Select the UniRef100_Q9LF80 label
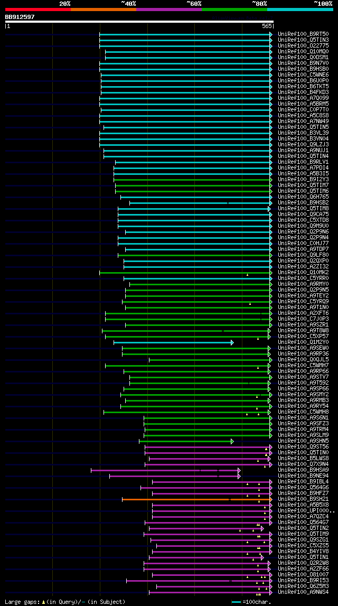338x606 pixels. (x=303, y=255)
